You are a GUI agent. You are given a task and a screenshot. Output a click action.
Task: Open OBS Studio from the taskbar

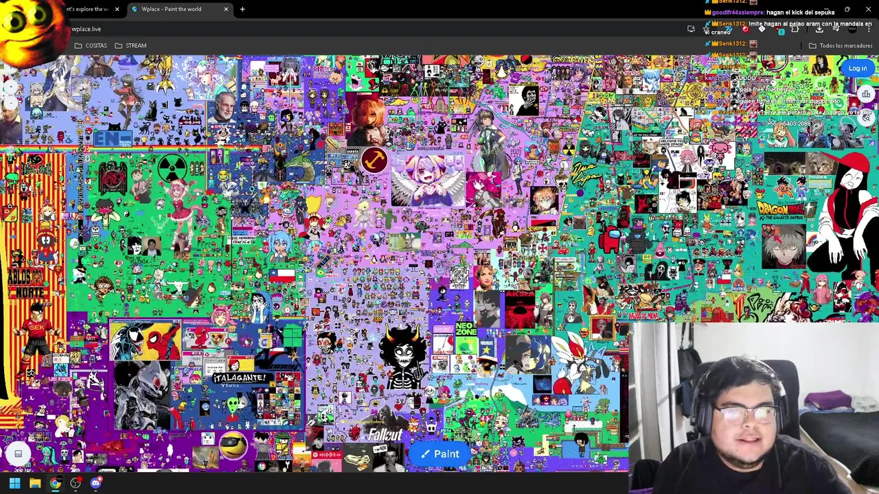(x=76, y=483)
